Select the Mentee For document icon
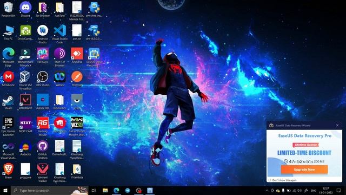 (77, 11)
